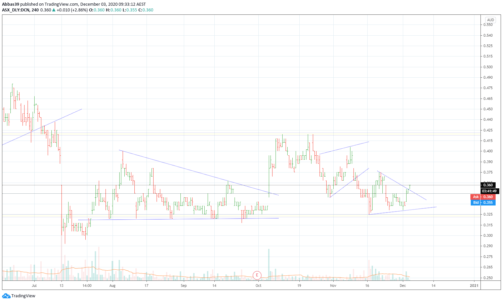503x302 pixels.
Task: Click the earnings 'E' marker on timeline
Action: (x=257, y=275)
